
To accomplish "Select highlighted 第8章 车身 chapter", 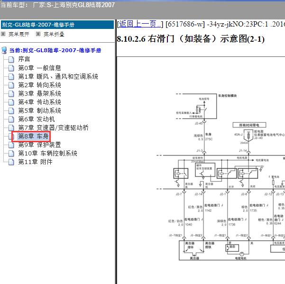I will (x=33, y=136).
